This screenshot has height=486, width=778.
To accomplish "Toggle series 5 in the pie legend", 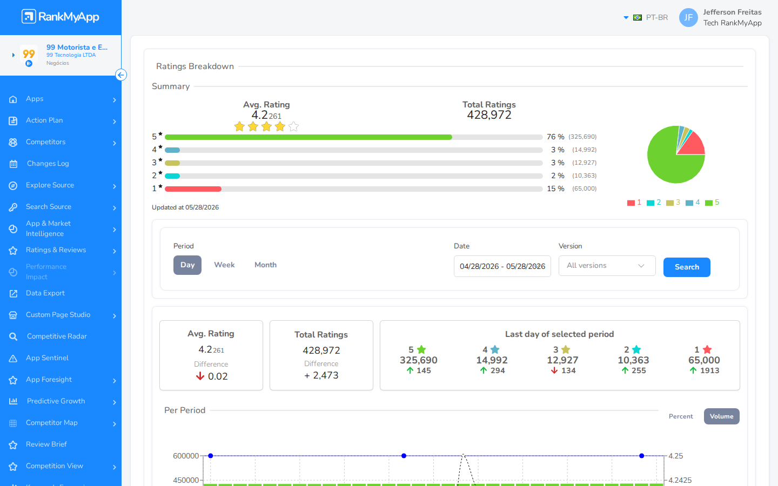I will point(712,202).
